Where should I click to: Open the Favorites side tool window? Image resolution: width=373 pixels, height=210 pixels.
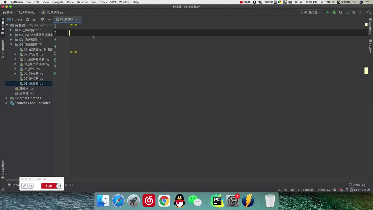3,170
